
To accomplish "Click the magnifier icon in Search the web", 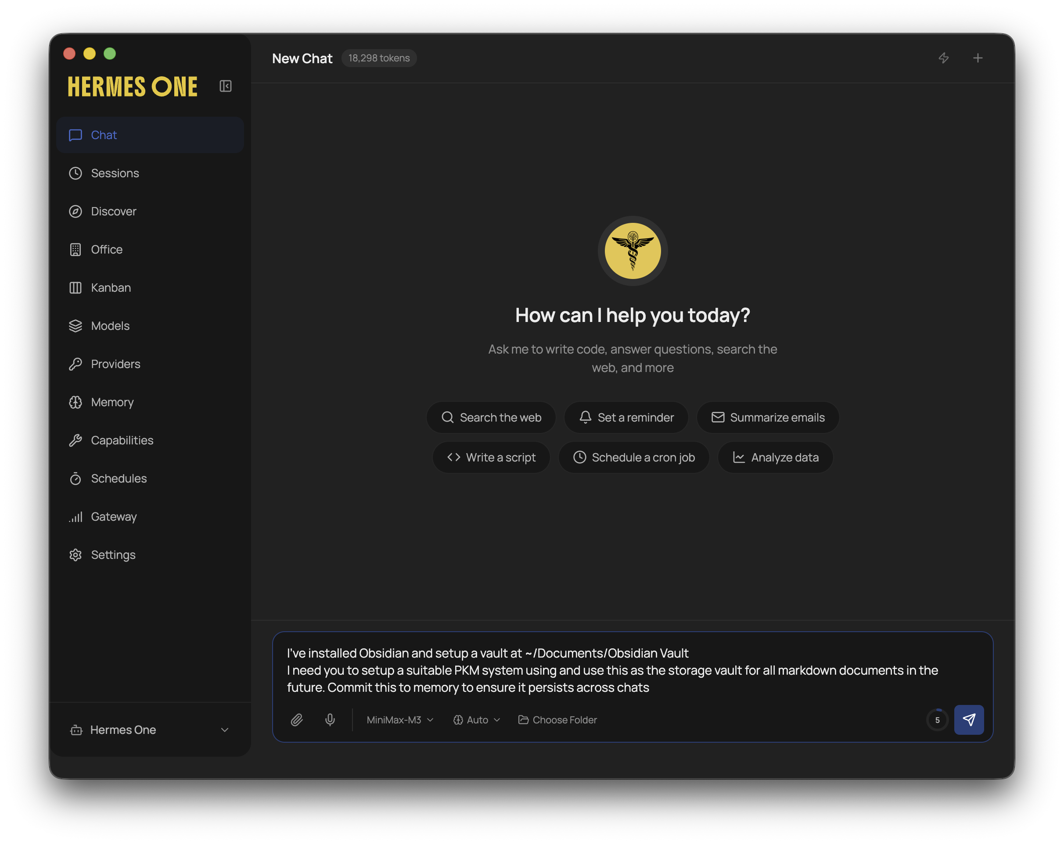I will tap(448, 417).
